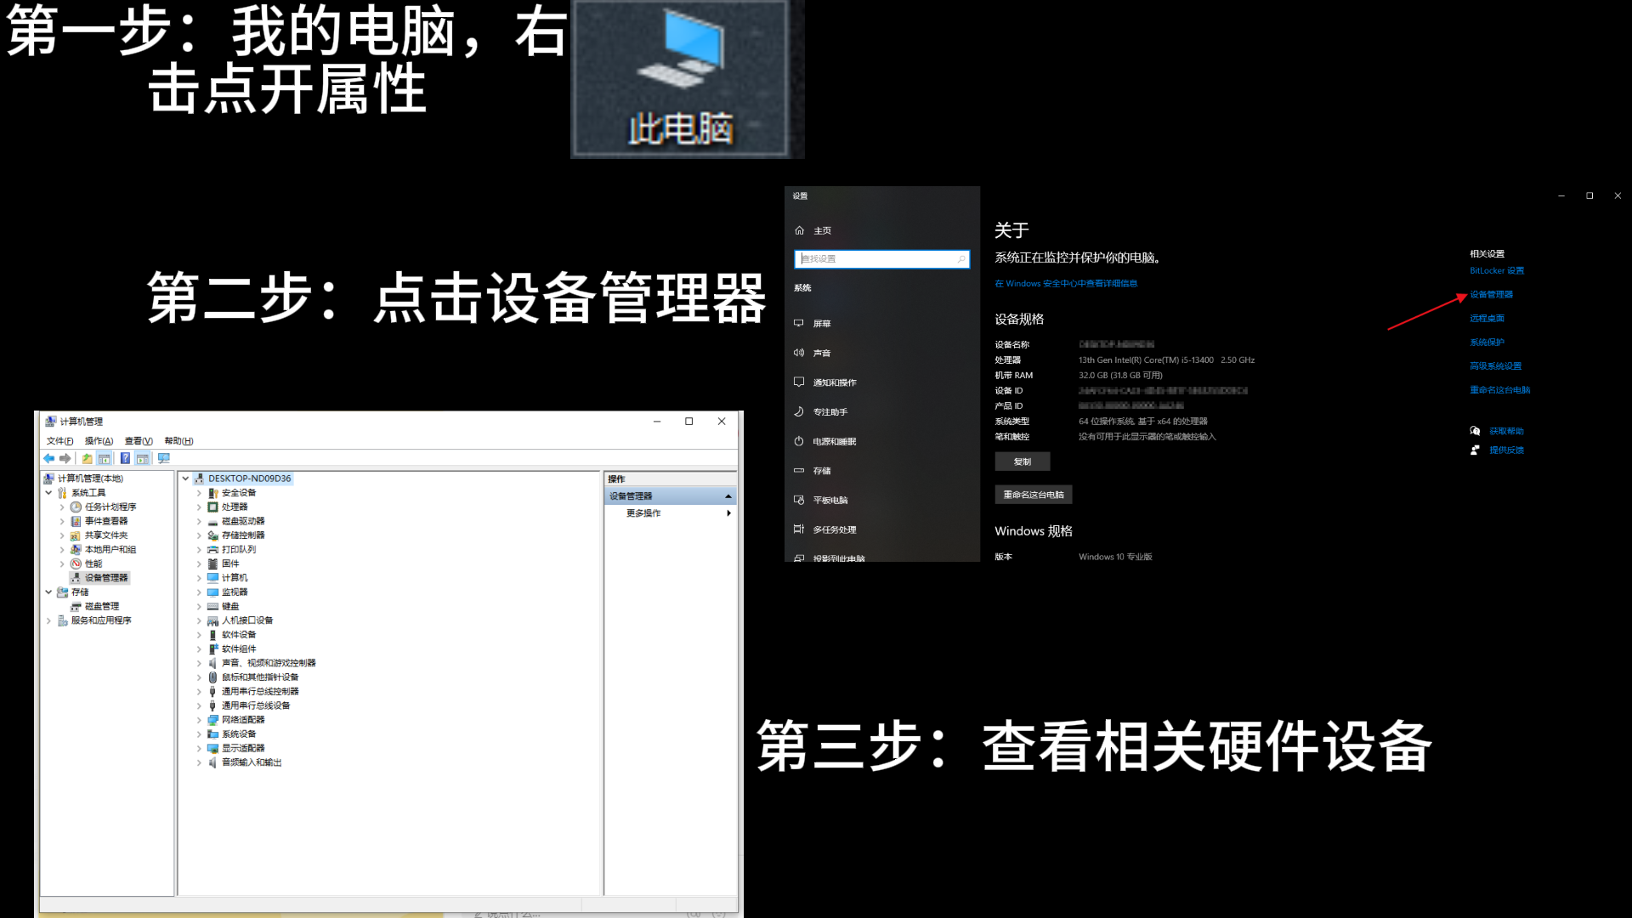Select the 显示适配器 display icon
Screen dimensions: 1632x918
tap(213, 748)
